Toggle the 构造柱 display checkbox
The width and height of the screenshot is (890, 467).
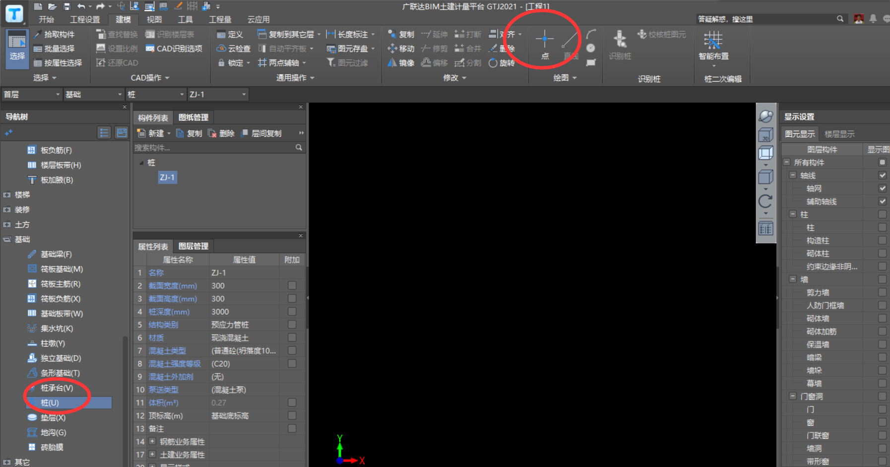click(x=882, y=241)
